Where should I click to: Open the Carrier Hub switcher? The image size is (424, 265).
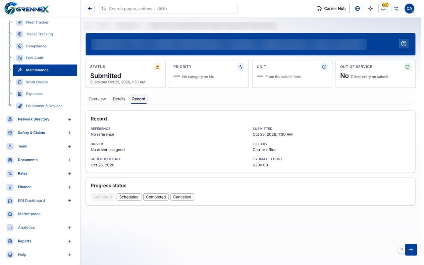(x=331, y=9)
